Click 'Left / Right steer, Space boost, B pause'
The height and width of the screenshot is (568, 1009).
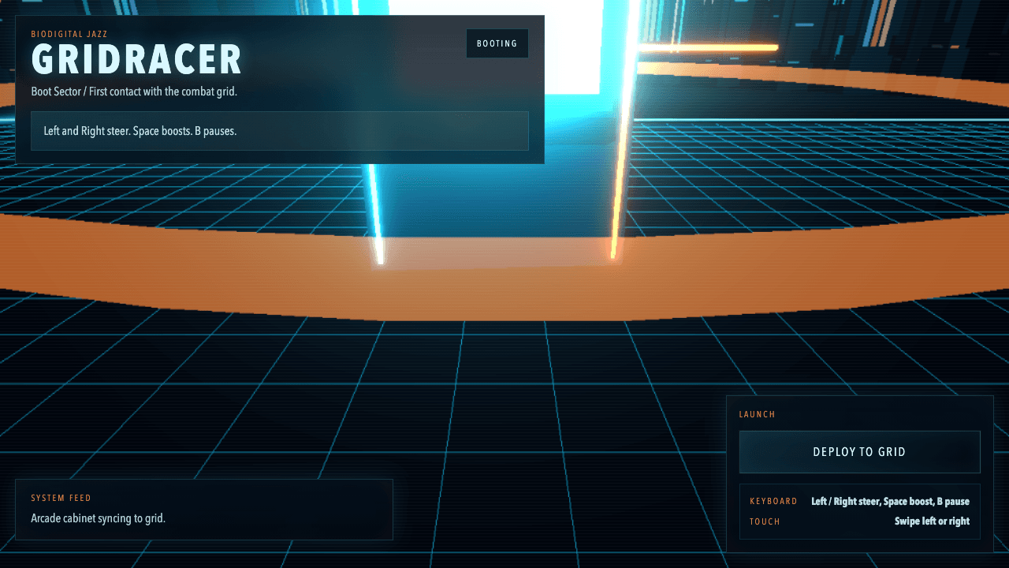pyautogui.click(x=890, y=502)
